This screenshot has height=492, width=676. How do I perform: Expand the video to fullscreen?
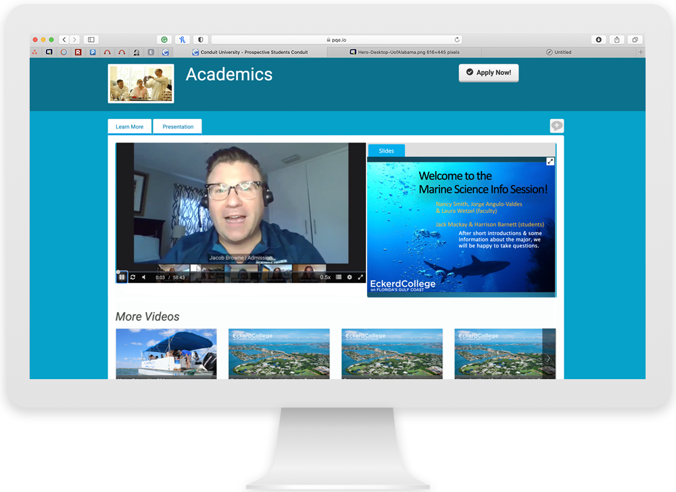click(x=360, y=277)
